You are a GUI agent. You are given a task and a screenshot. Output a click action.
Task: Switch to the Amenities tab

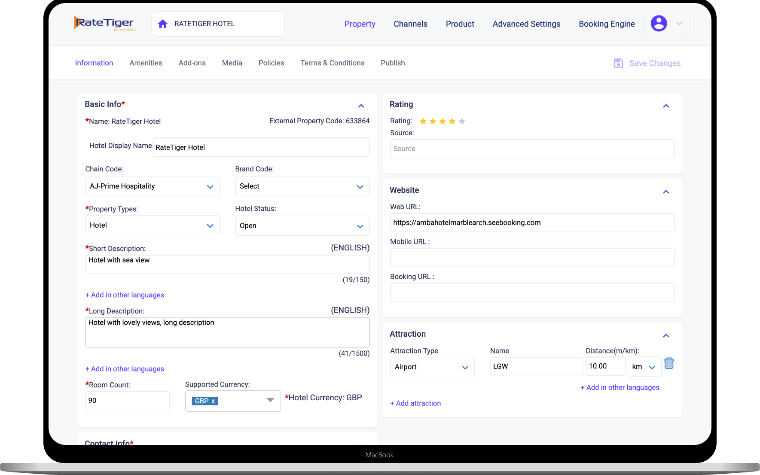click(146, 63)
